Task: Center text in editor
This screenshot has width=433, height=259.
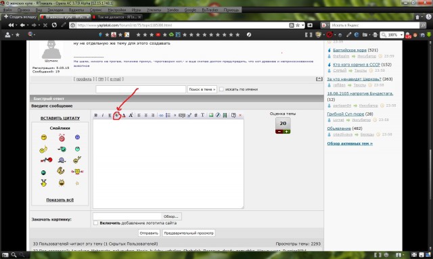Action: coord(146,115)
